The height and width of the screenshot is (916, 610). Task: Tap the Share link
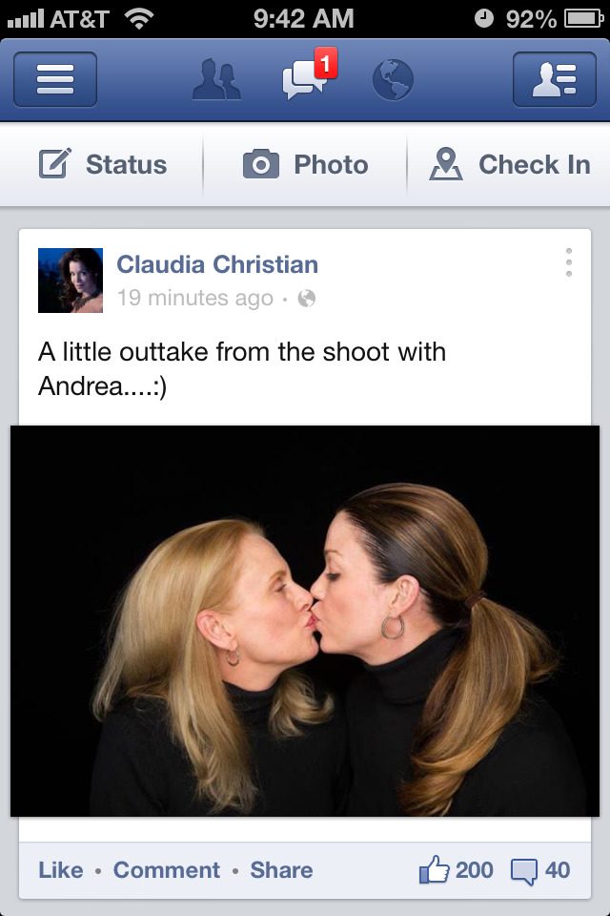pos(281,870)
